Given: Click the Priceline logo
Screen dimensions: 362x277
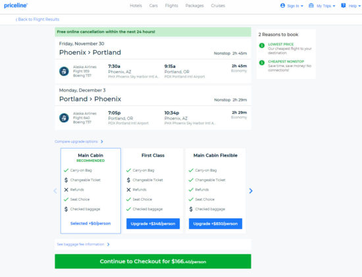Looking at the screenshot, I should click(x=16, y=5).
